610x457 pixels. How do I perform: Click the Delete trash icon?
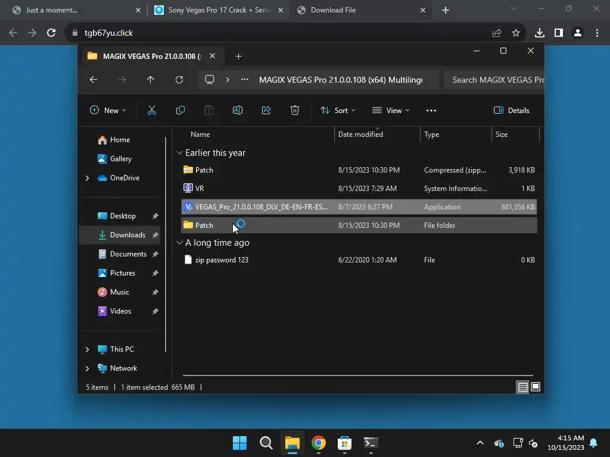294,110
